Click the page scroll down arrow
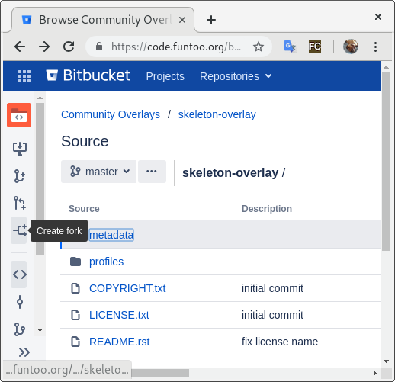Screen dimensions: 395x382 [387, 361]
